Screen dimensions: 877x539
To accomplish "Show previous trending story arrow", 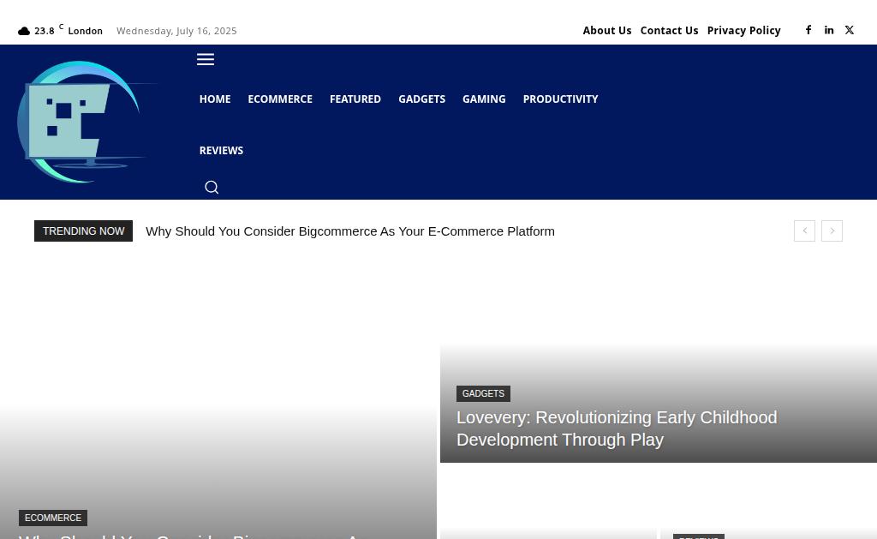I will (804, 231).
